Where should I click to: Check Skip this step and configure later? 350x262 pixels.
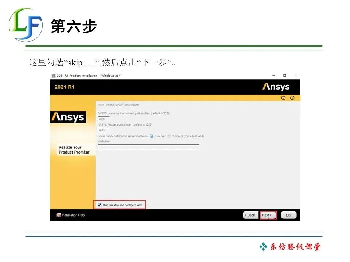[100, 205]
